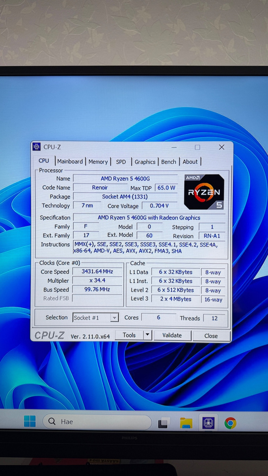Click the L1 Inst. value 6 x 32 KBytes
Image resolution: width=268 pixels, height=476 pixels.
(x=176, y=281)
